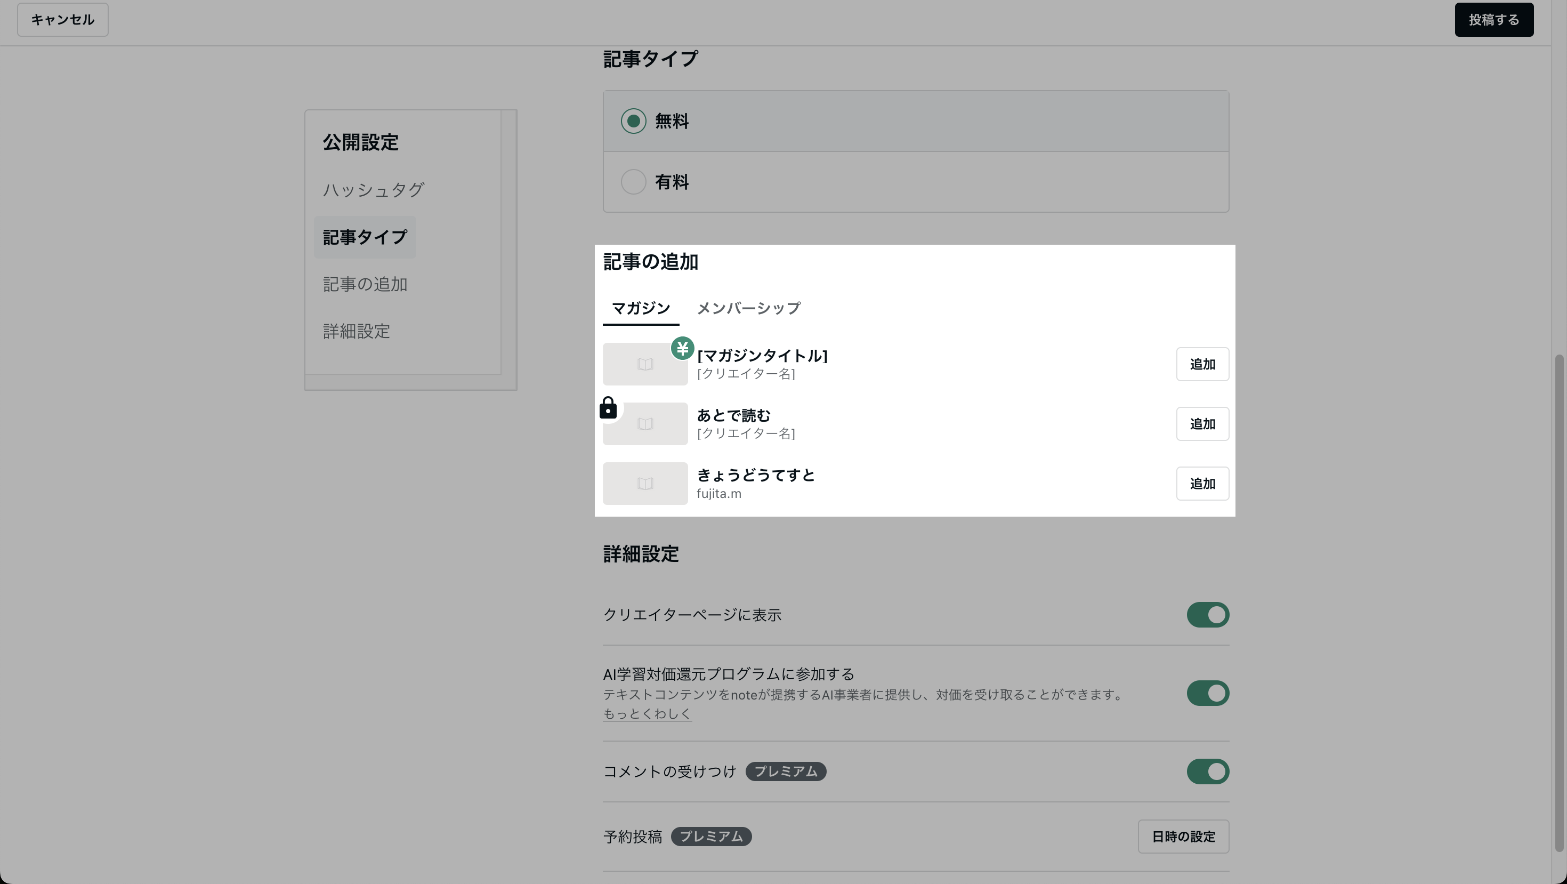
Task: Go to 記事の追加 in the sidebar
Action: pyautogui.click(x=365, y=284)
